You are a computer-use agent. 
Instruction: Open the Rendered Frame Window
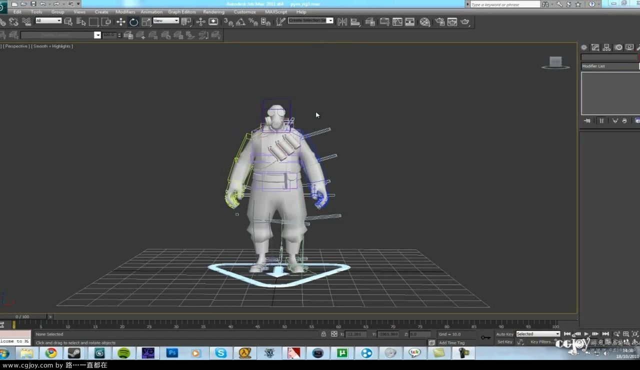[x=452, y=21]
